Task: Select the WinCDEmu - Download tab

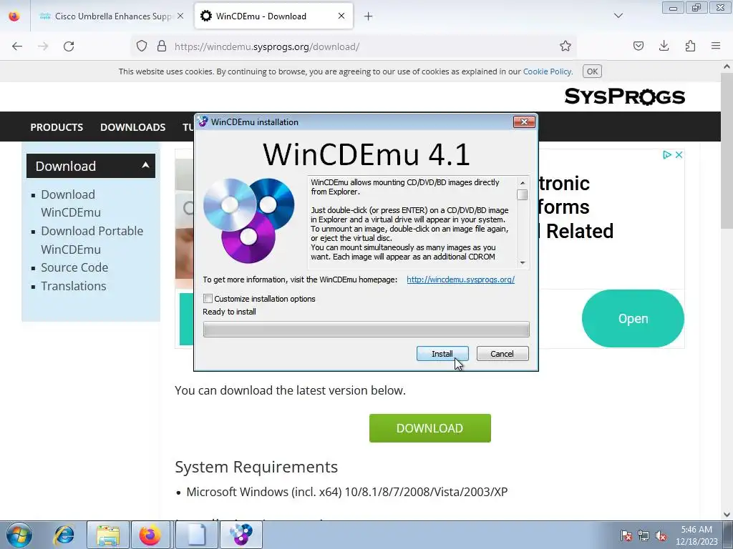Action: click(273, 16)
